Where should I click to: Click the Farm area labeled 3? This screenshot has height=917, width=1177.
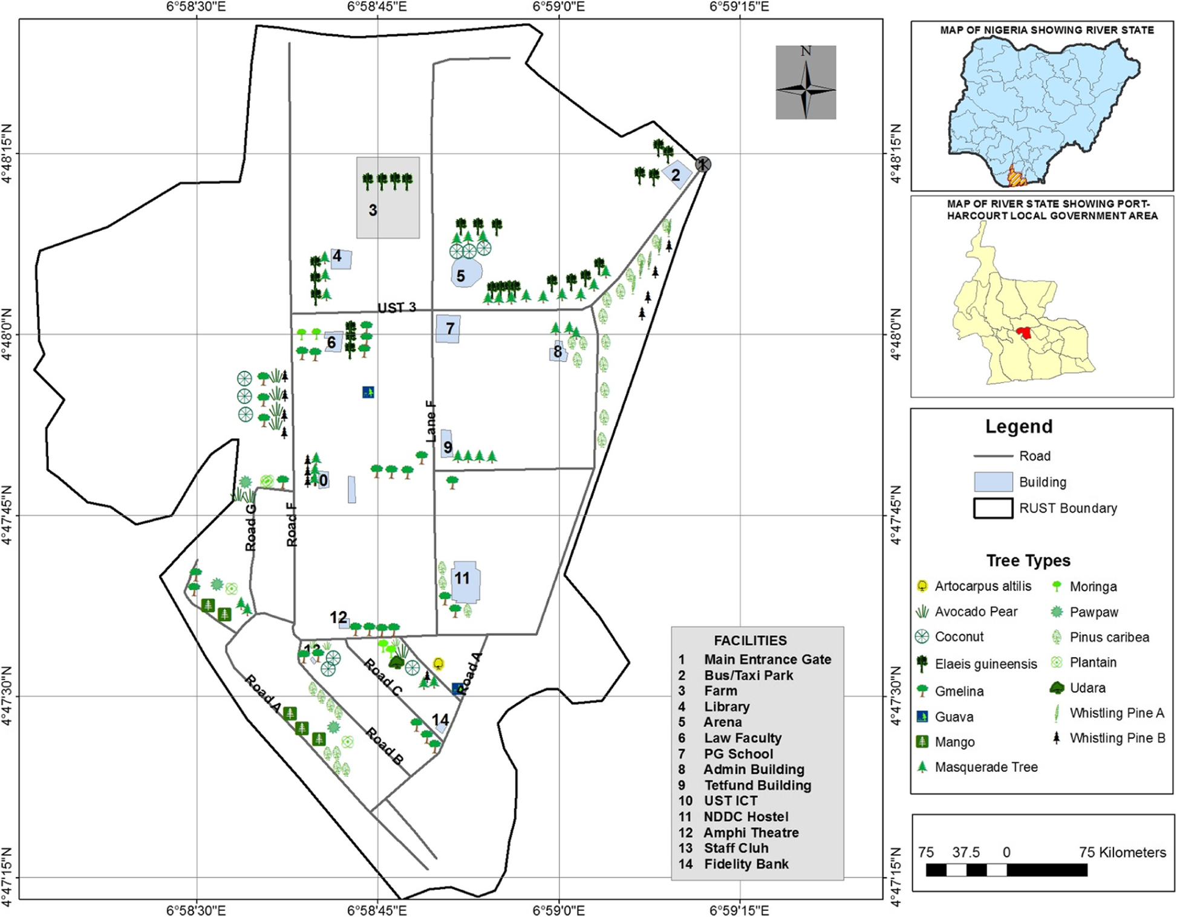(x=388, y=198)
